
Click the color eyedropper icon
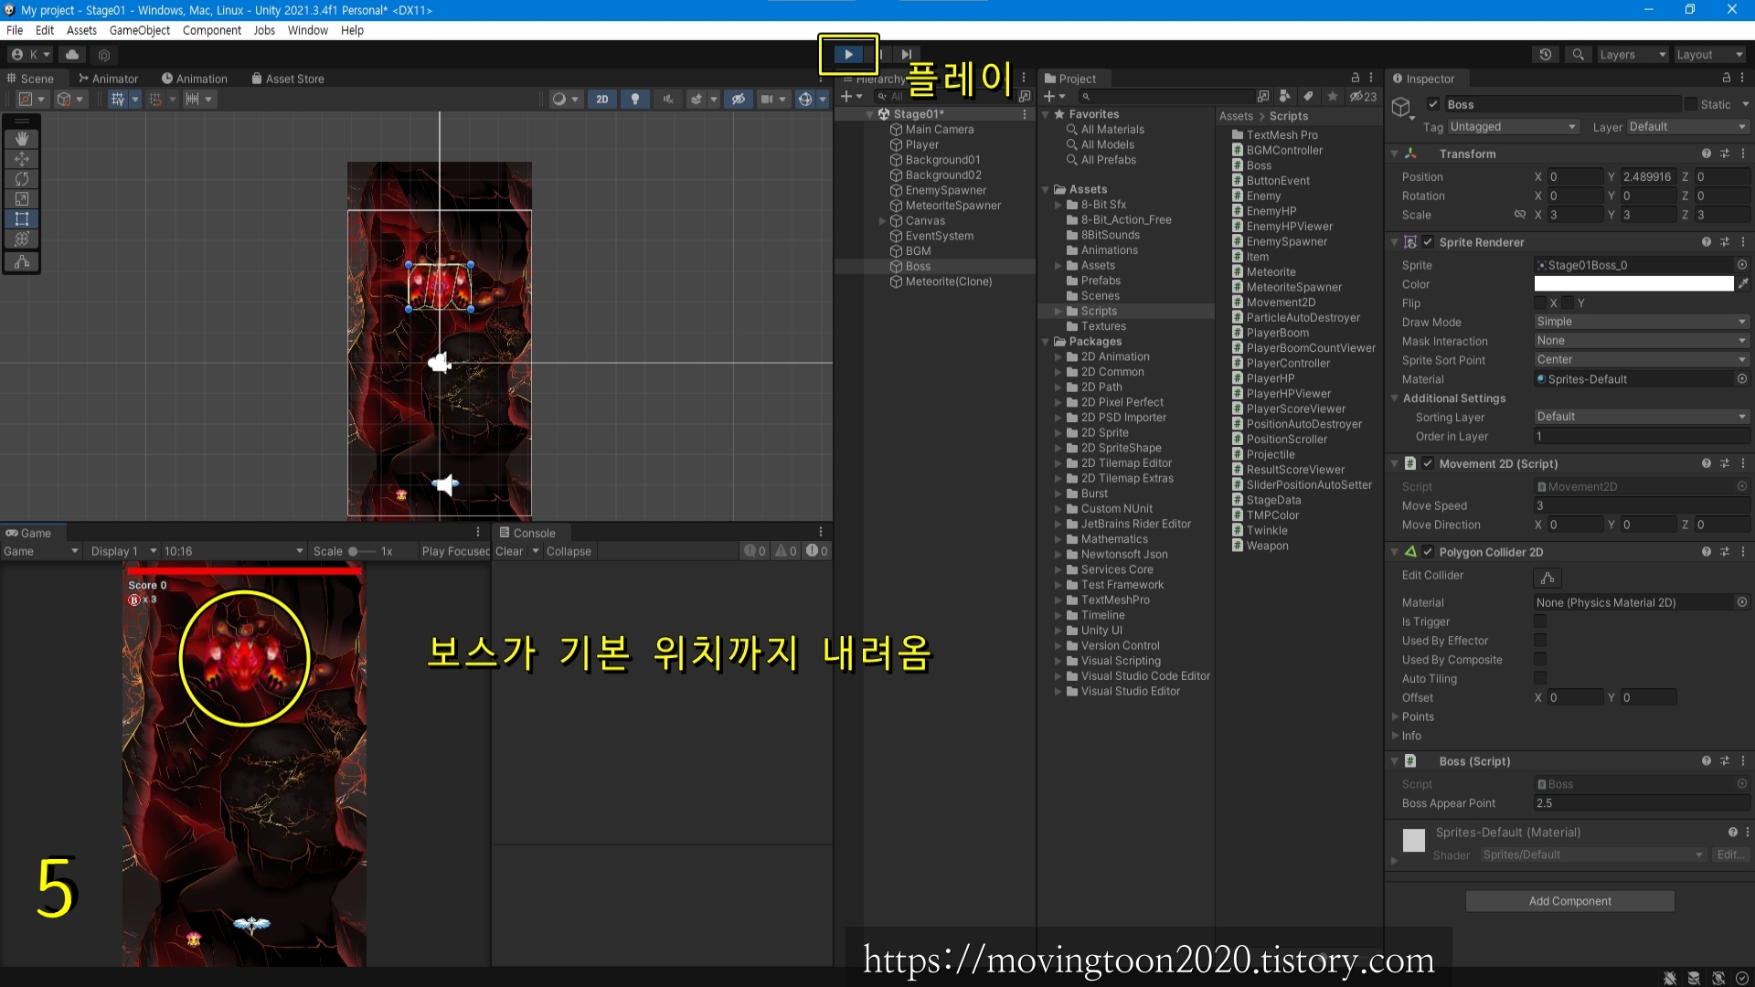tap(1743, 284)
